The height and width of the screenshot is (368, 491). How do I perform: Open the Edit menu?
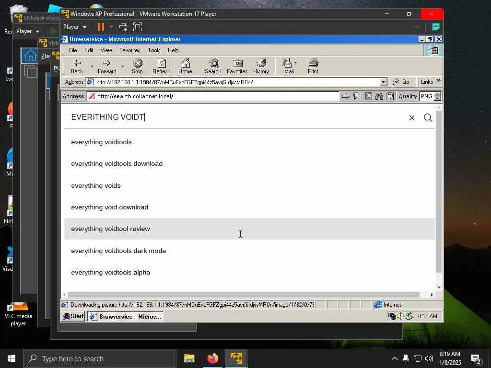click(x=89, y=50)
